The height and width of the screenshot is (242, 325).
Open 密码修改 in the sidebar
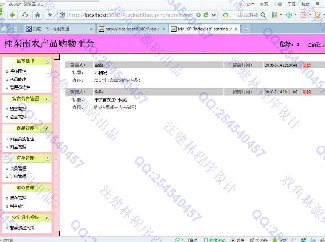[18, 79]
